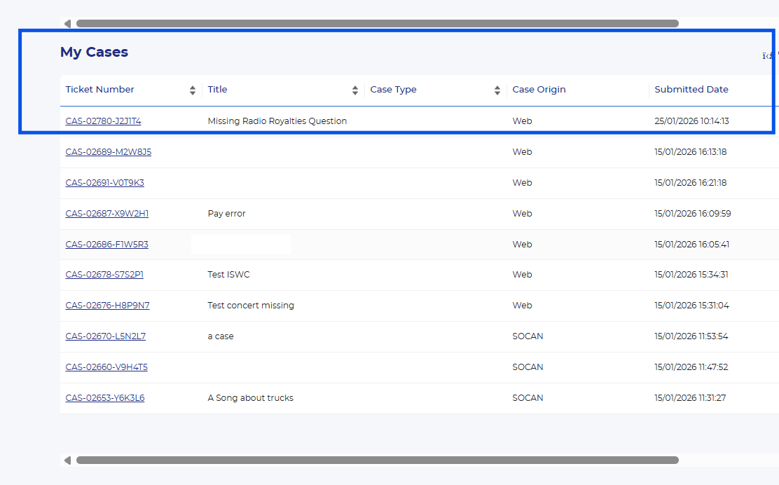The width and height of the screenshot is (779, 485).
Task: Click the Missing Radio Royalties Question title cell
Action: 277,121
